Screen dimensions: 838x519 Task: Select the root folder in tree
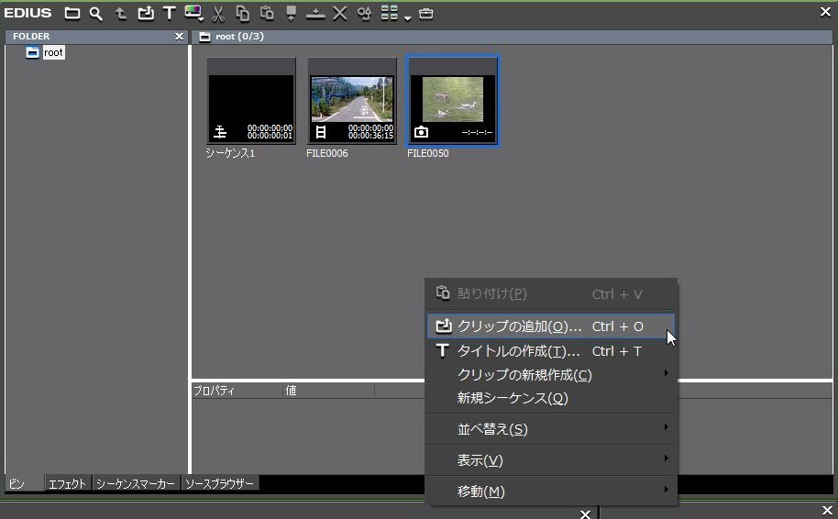tap(53, 53)
